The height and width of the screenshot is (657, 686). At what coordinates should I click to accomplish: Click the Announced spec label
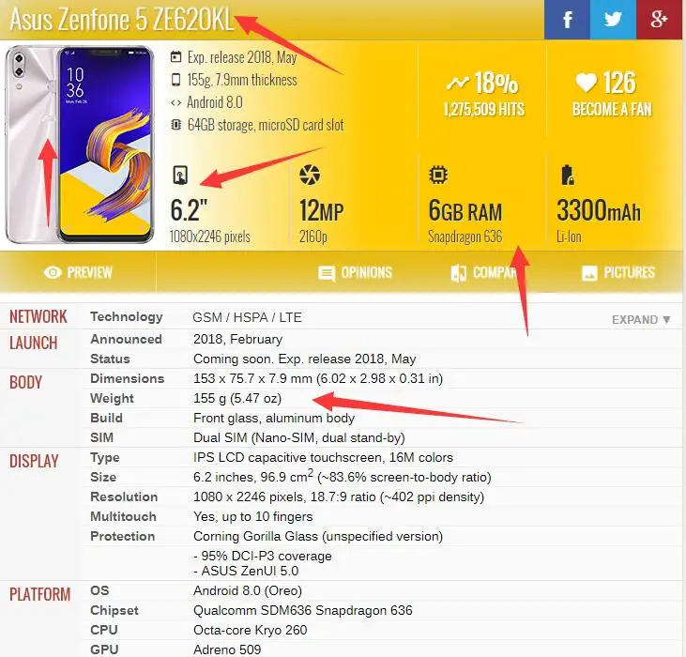pos(126,339)
